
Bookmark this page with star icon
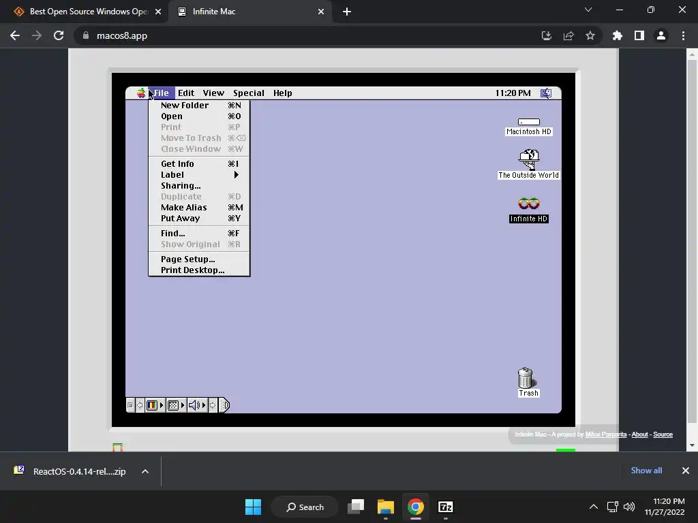coord(590,35)
